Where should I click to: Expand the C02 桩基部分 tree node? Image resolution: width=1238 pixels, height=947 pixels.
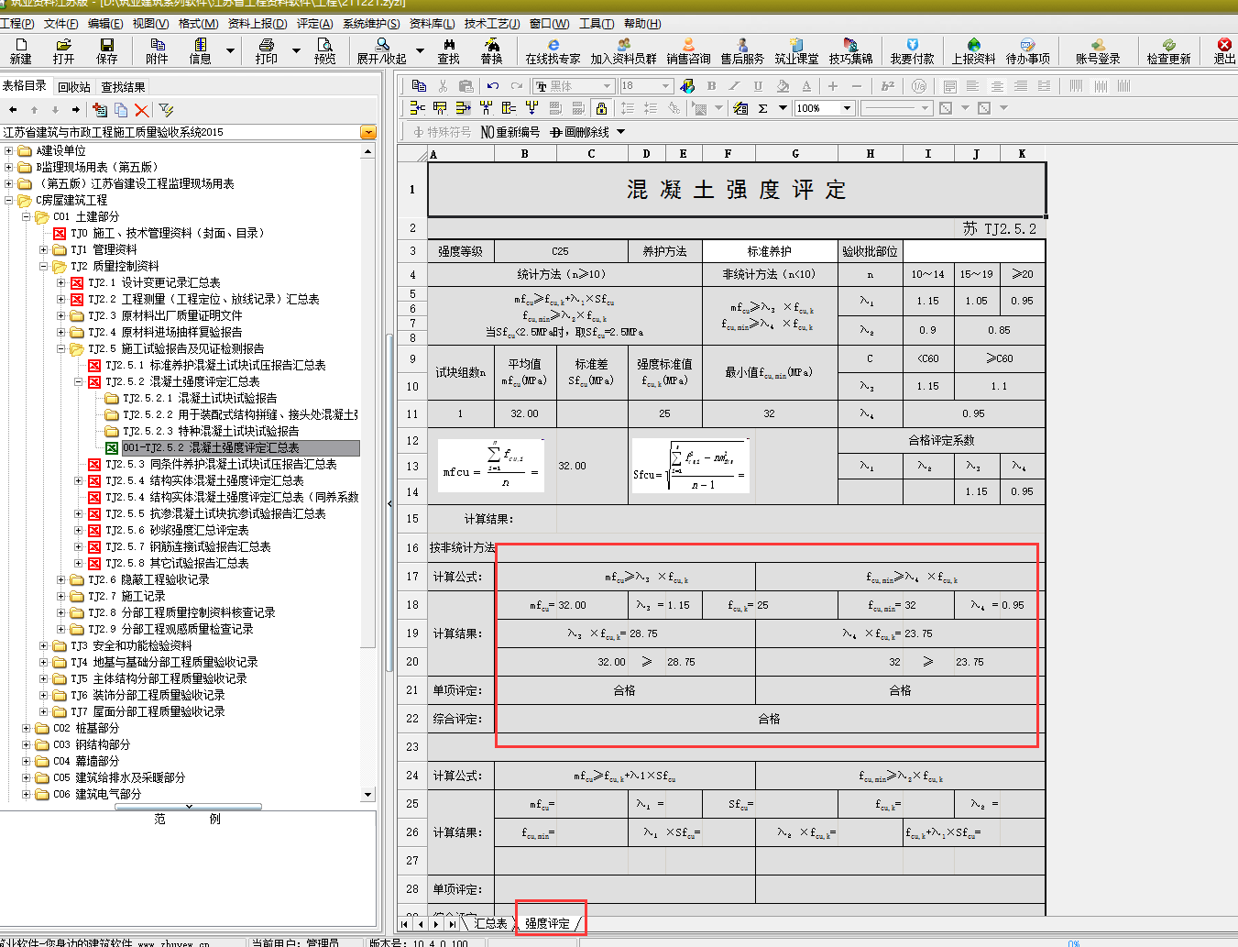coord(26,729)
